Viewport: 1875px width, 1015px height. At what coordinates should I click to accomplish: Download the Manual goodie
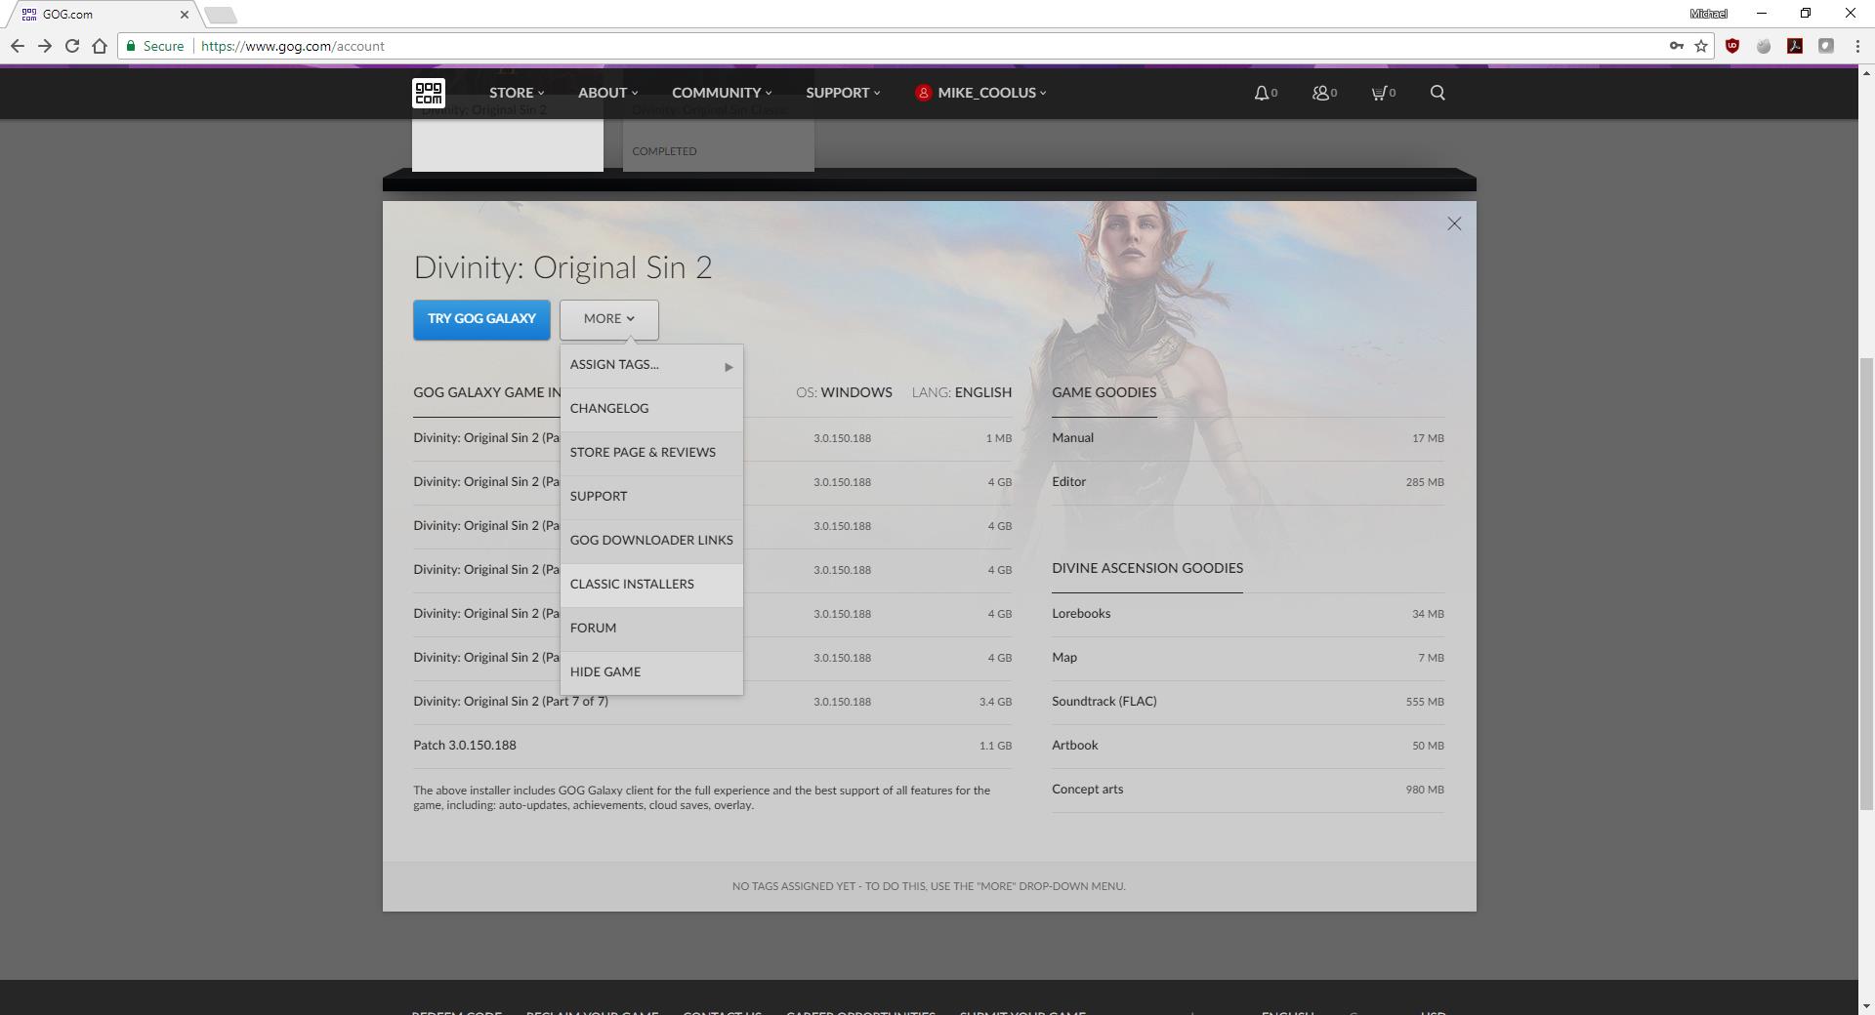pyautogui.click(x=1247, y=438)
